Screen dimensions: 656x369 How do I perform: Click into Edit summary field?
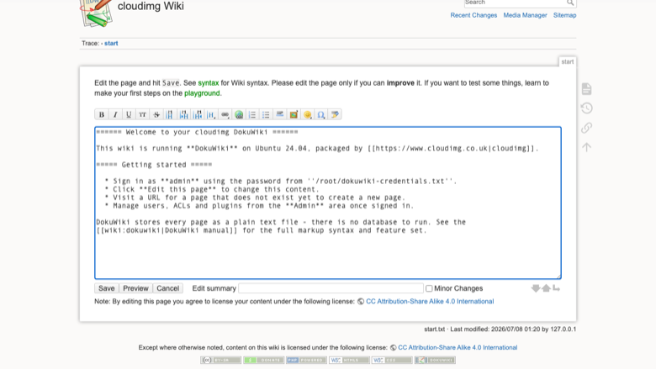(x=331, y=288)
